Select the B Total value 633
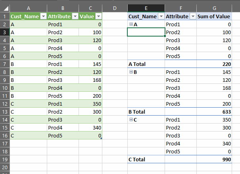240x174 pixels. click(214, 112)
